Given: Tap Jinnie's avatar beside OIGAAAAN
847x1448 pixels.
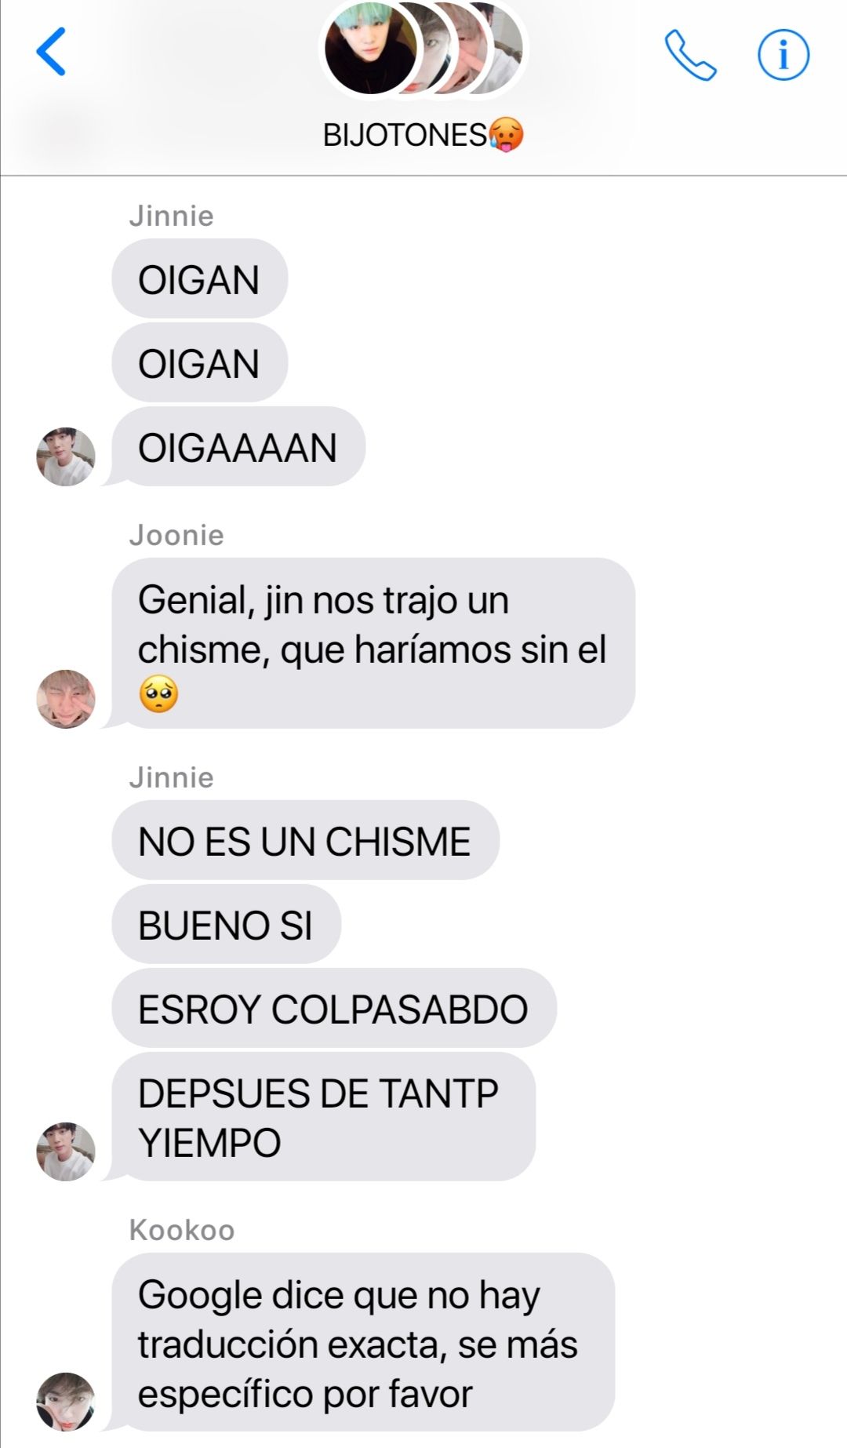Looking at the screenshot, I should click(x=66, y=457).
